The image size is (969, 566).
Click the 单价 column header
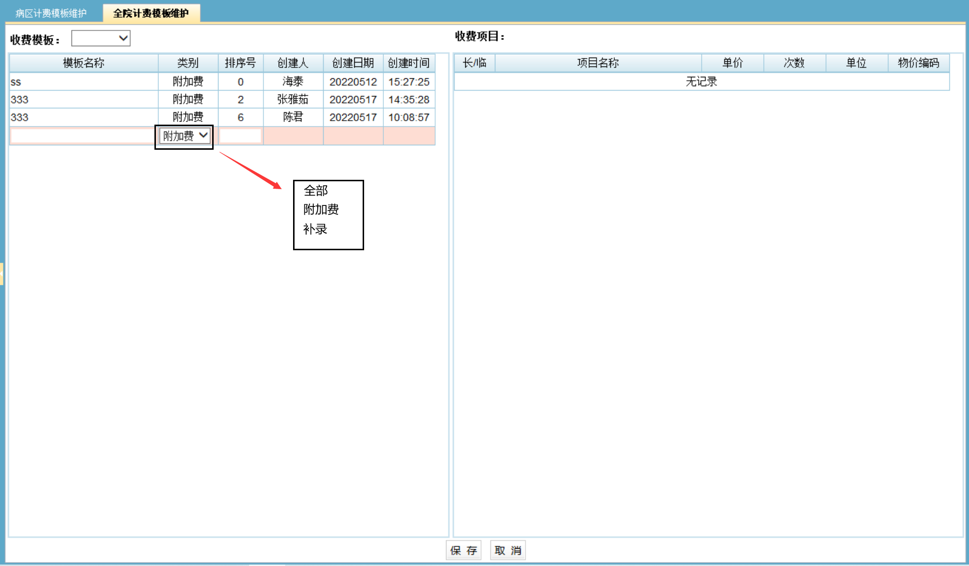[732, 63]
